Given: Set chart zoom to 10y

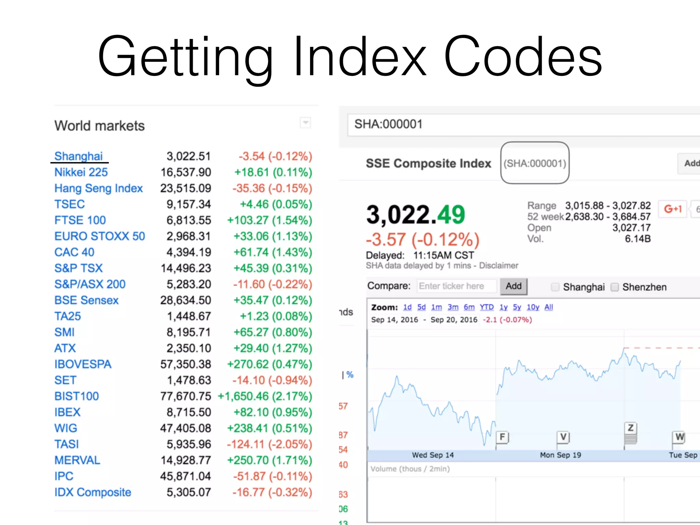Looking at the screenshot, I should coord(533,307).
